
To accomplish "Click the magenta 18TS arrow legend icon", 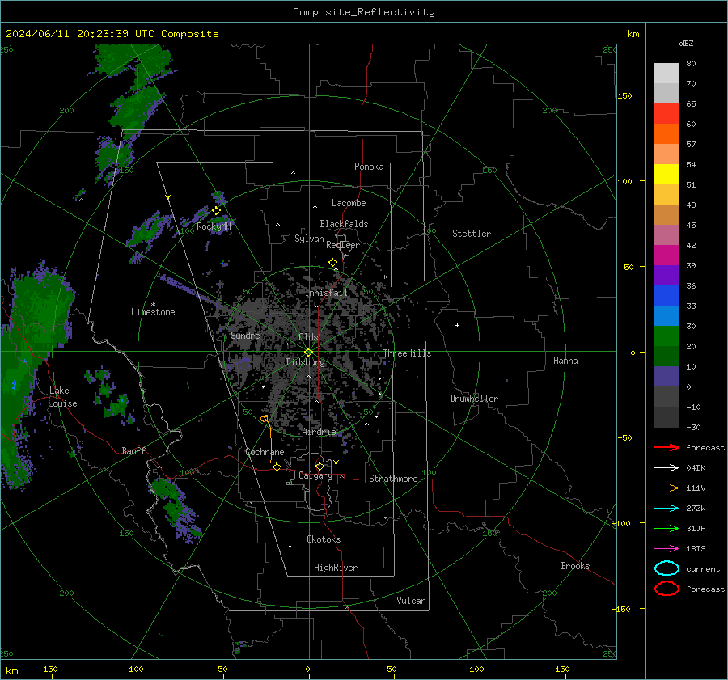I will click(667, 549).
